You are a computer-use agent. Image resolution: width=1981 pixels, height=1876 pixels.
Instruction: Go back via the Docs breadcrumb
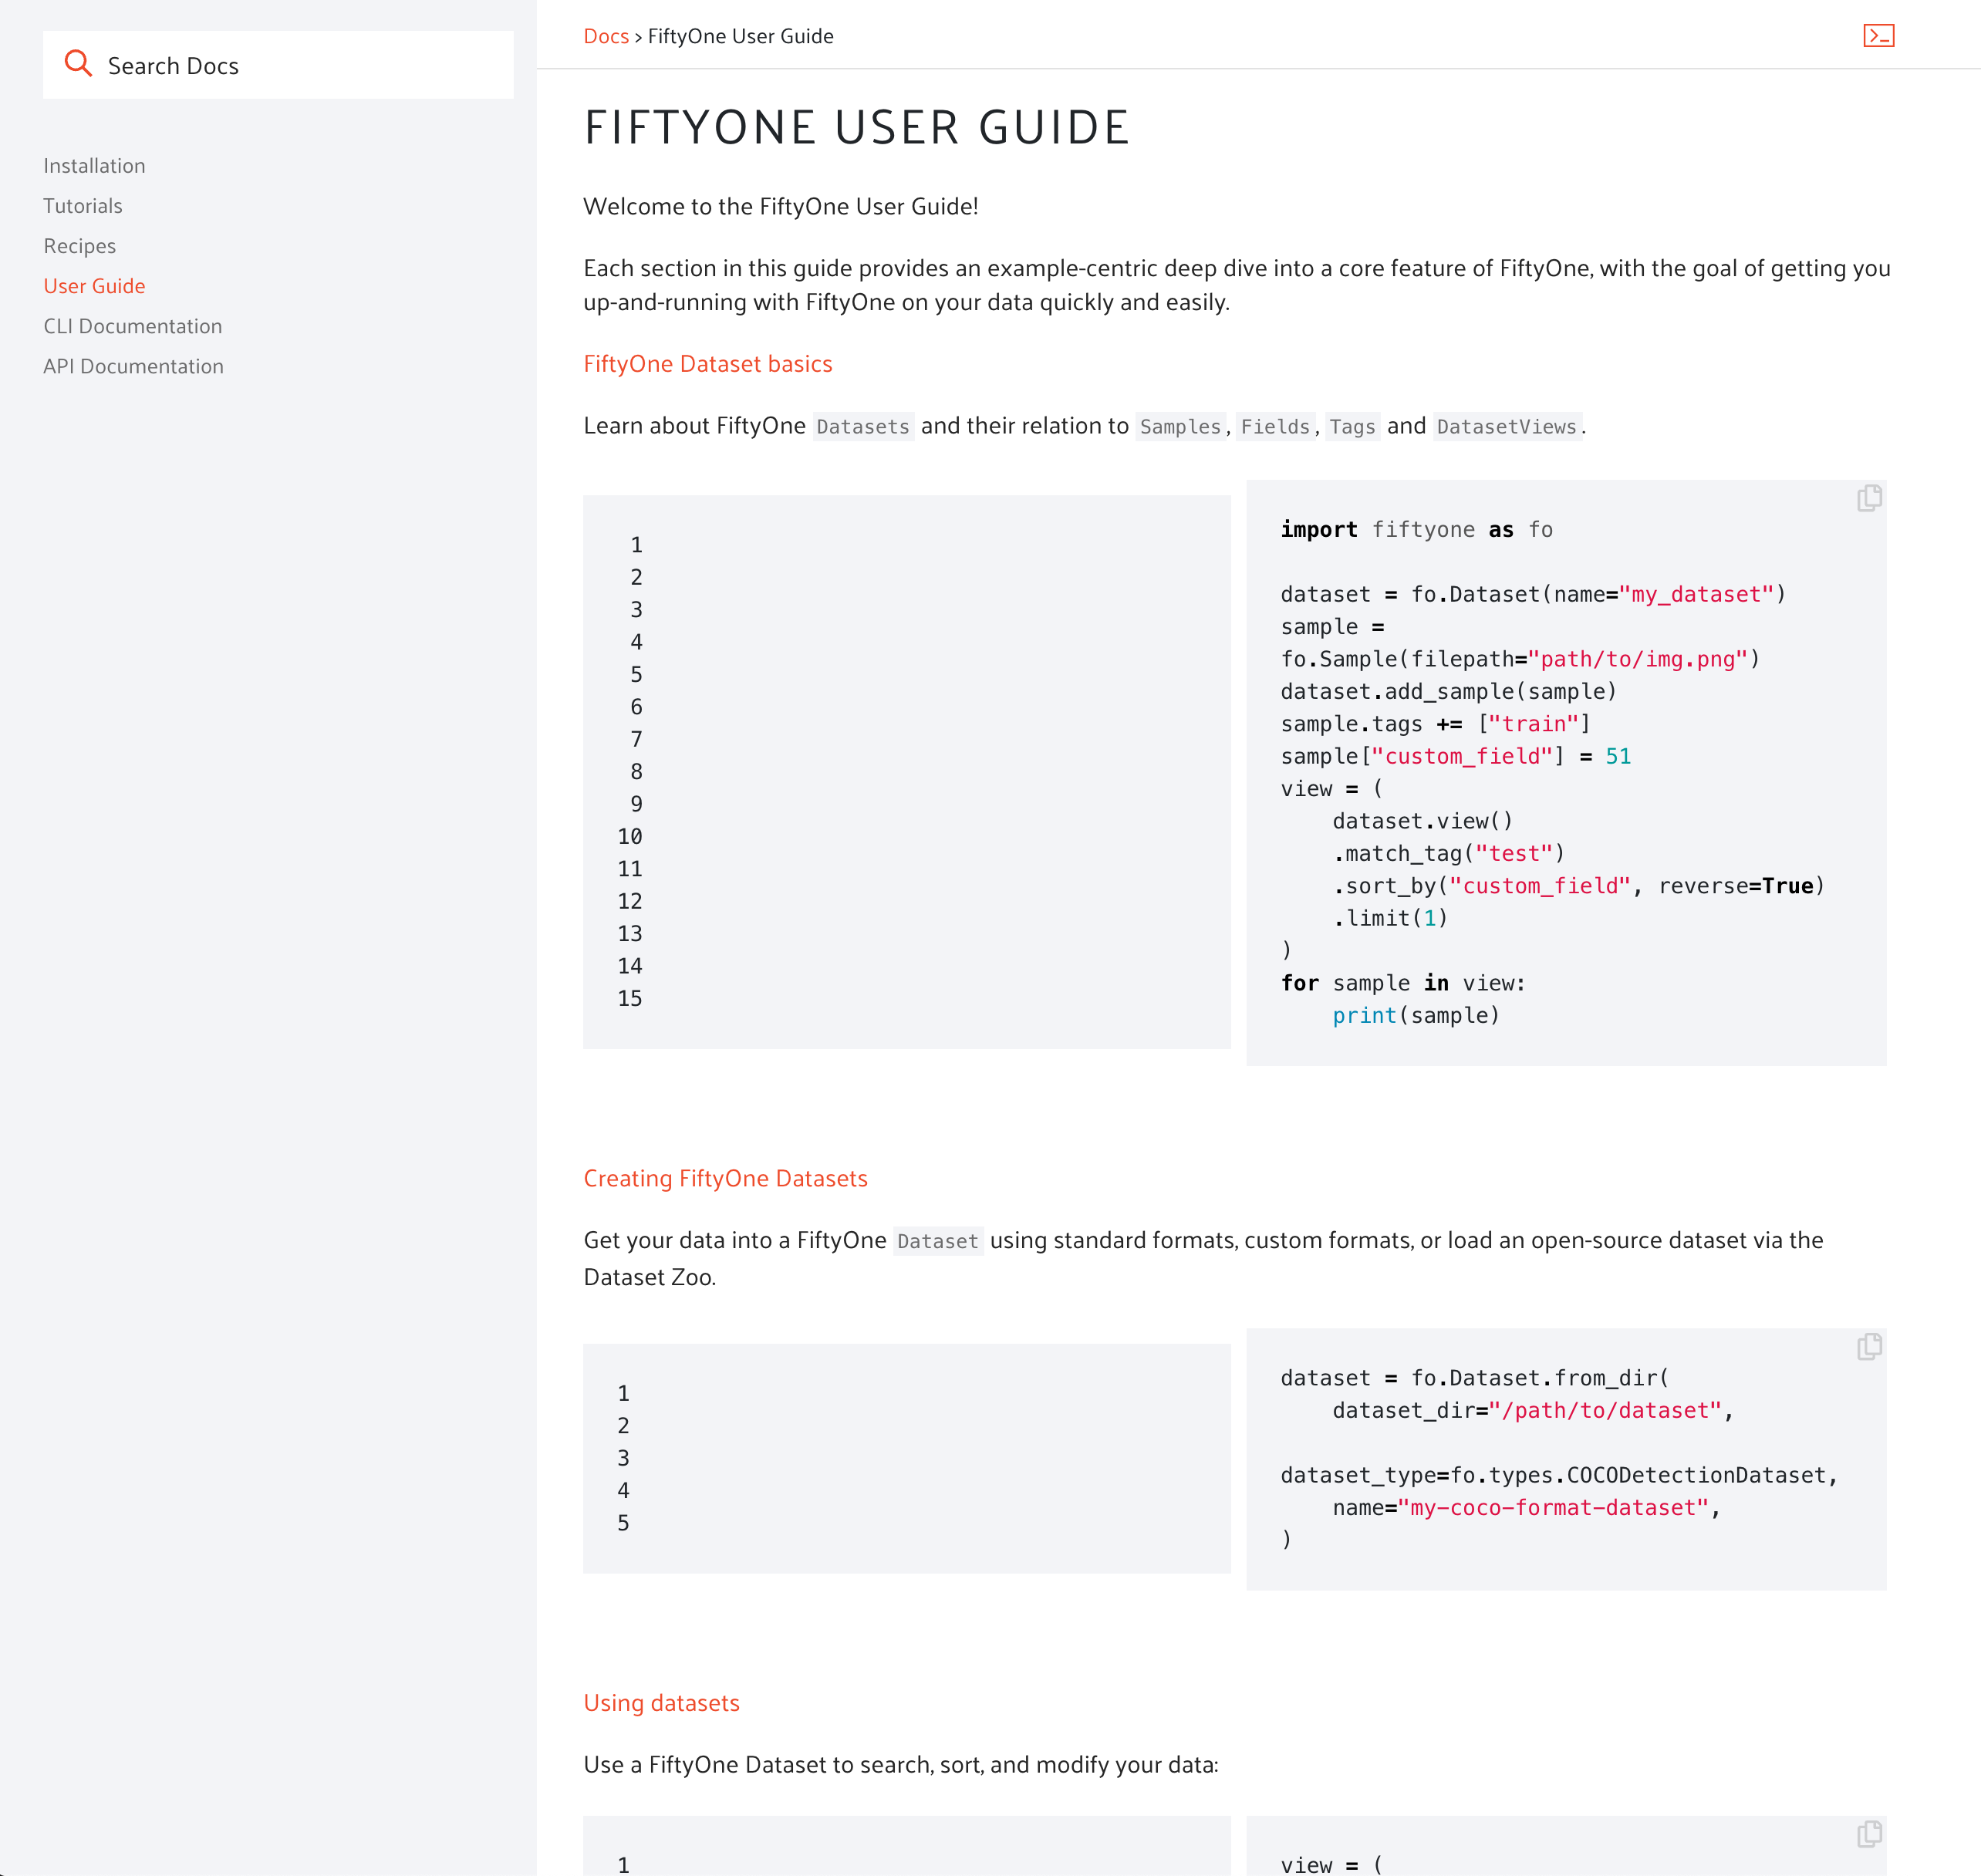click(605, 35)
